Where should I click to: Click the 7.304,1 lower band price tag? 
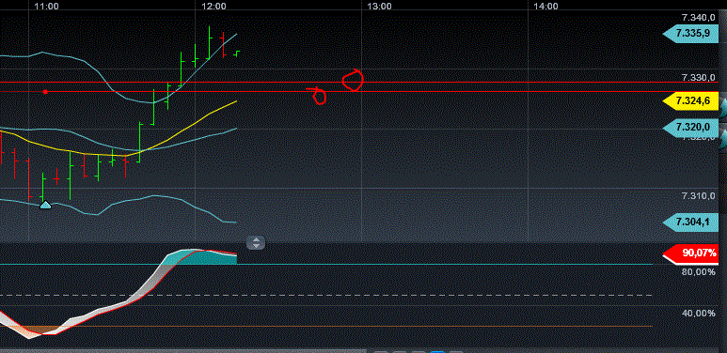point(690,223)
